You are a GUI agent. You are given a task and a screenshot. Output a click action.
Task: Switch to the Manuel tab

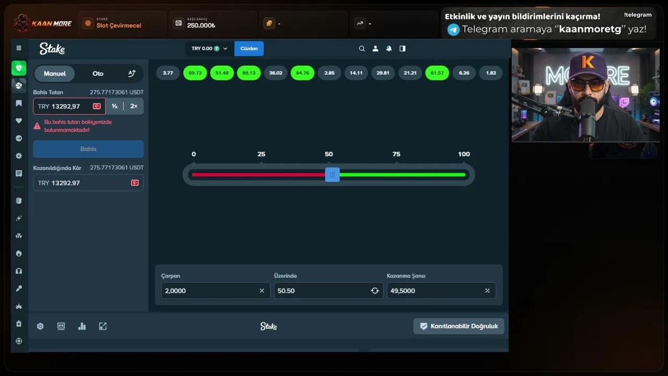click(x=55, y=74)
